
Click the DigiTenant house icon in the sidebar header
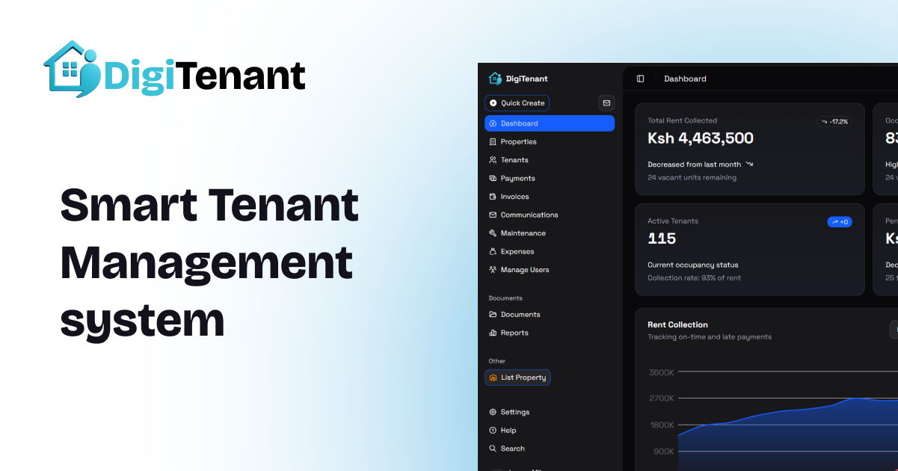coord(494,78)
